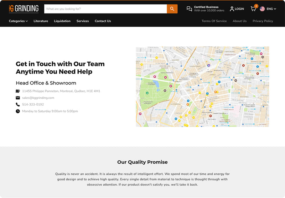
Task: Click the orange search magnifier button
Action: [x=172, y=9]
